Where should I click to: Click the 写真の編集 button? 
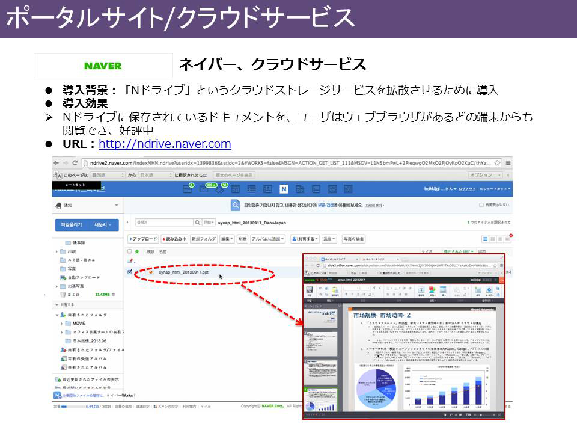353,239
